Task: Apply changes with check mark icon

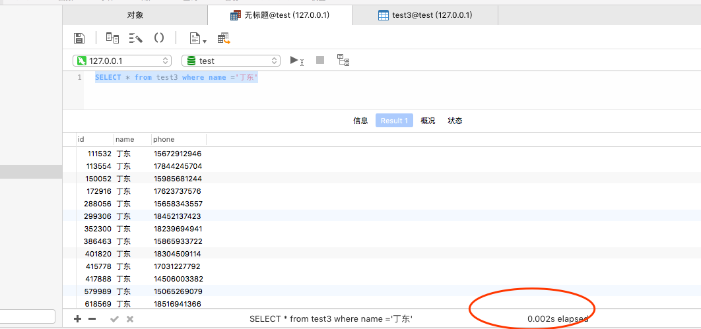Action: pos(114,318)
